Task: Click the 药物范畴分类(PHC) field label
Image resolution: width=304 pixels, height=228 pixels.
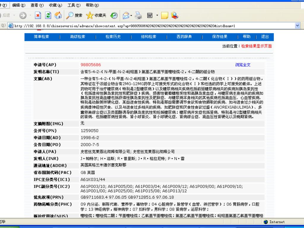Action: (53, 204)
